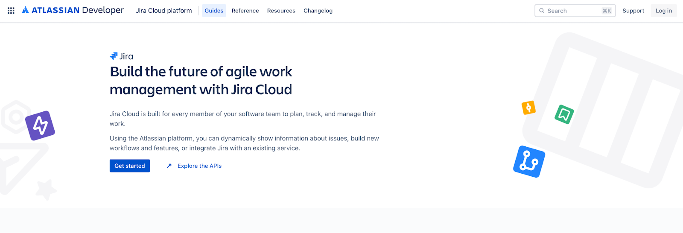Image resolution: width=683 pixels, height=233 pixels.
Task: Click the orange commit icon tile
Action: [x=528, y=108]
